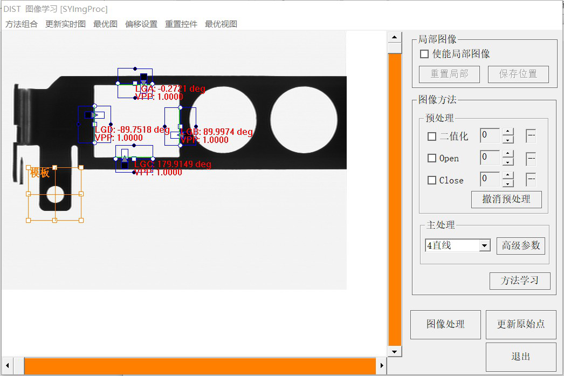Click the orange horizontal scrollbar track
564x376 pixels.
click(200, 366)
